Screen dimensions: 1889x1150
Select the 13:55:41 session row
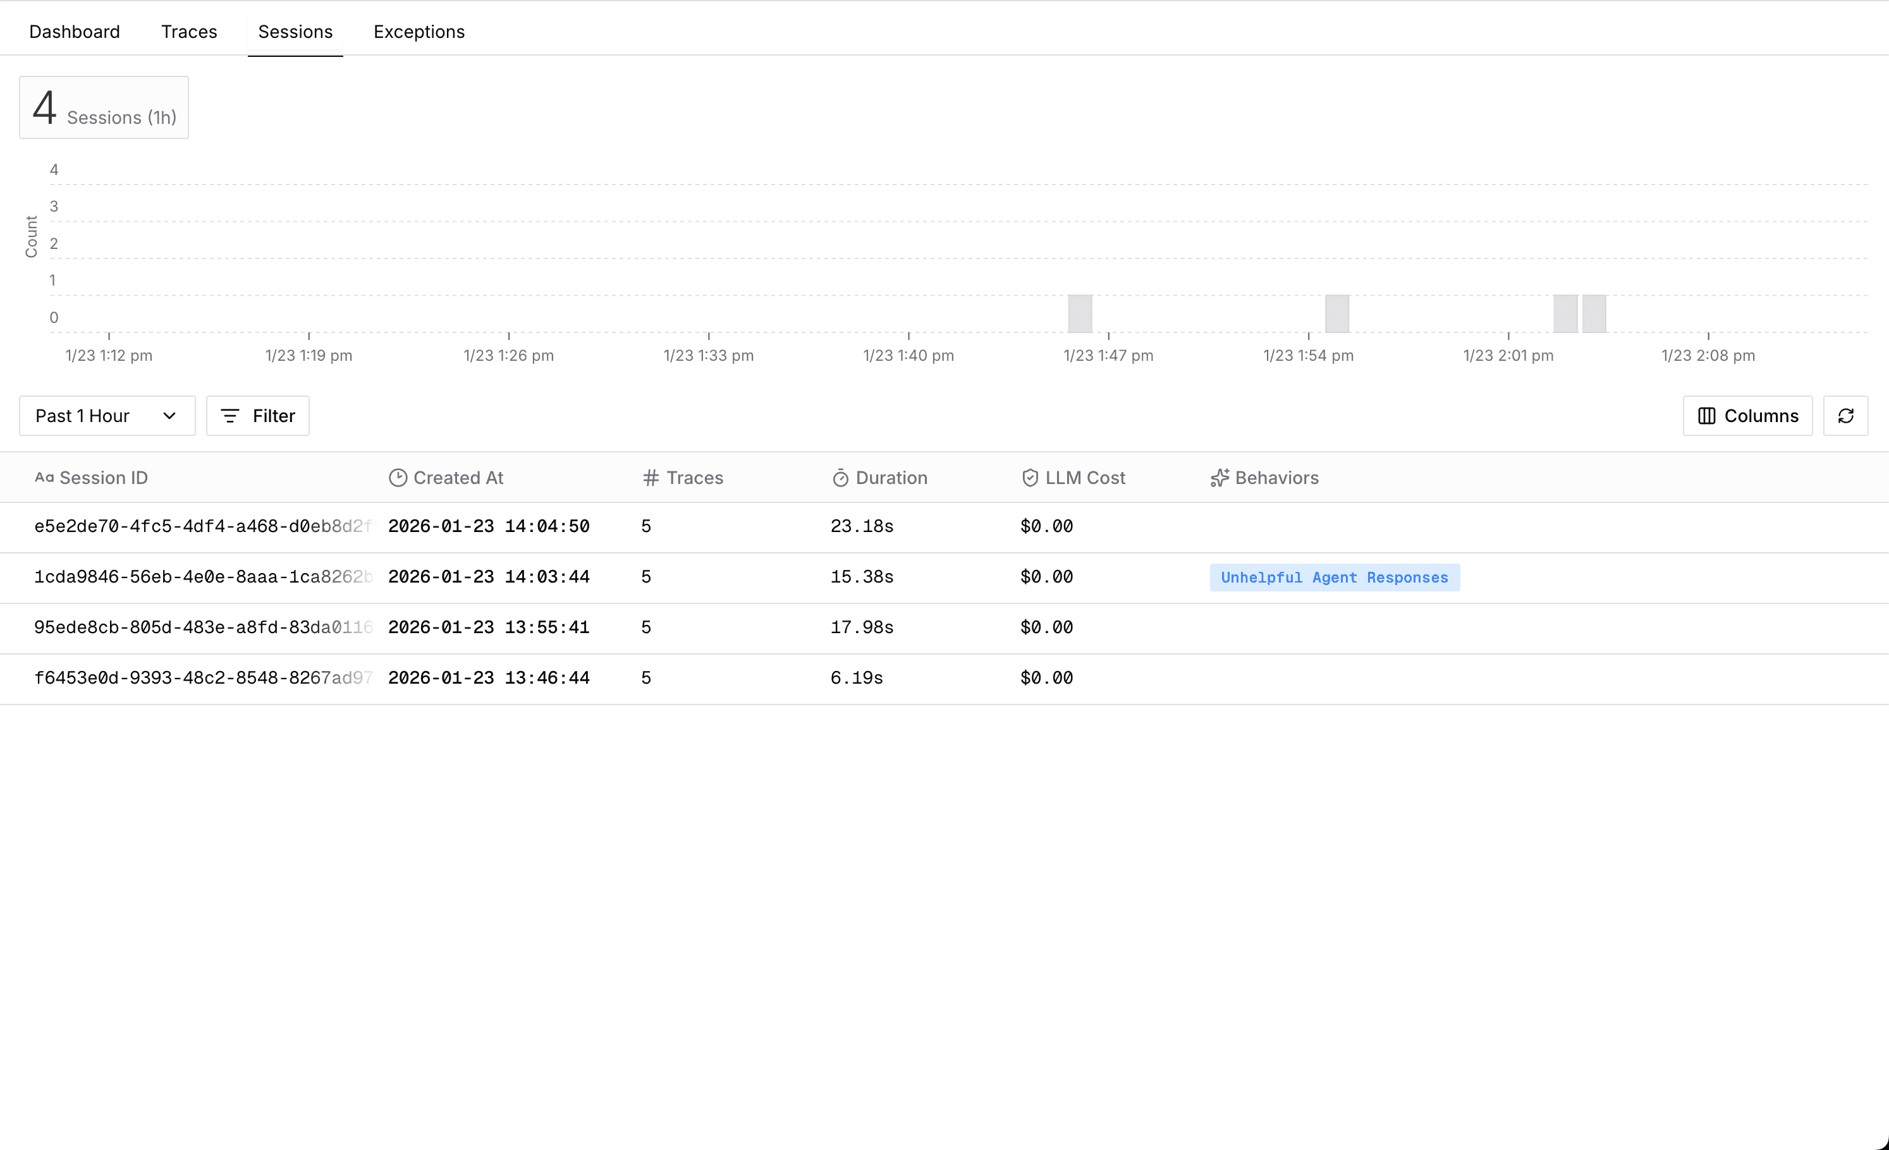coord(488,627)
